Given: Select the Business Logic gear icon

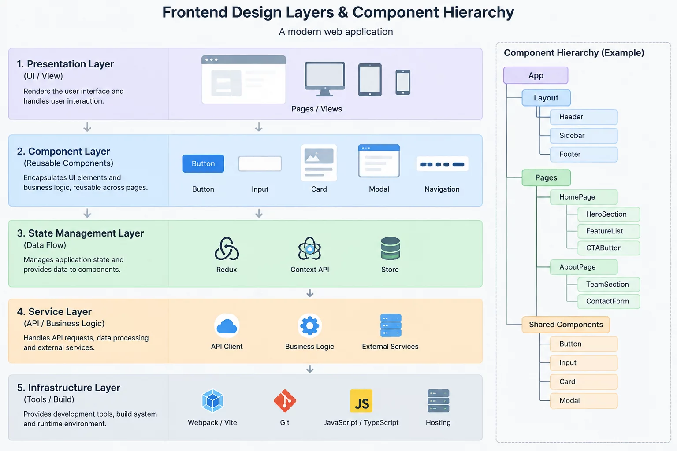Looking at the screenshot, I should coord(309,326).
